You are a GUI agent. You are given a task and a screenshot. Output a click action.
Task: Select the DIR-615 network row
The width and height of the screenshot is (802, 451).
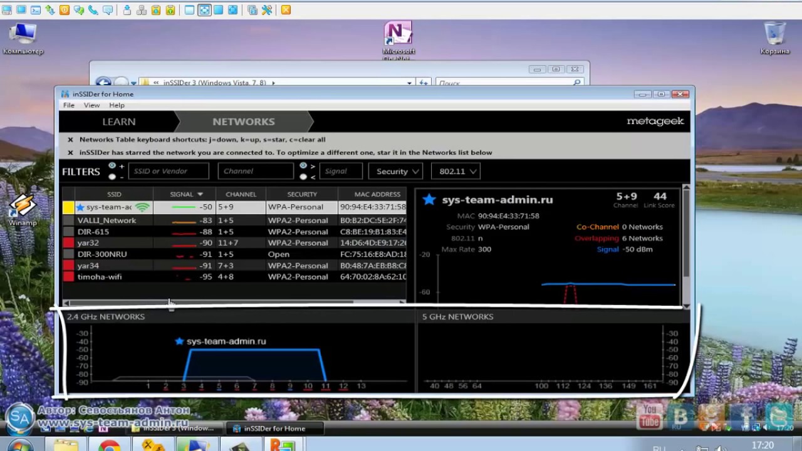235,232
